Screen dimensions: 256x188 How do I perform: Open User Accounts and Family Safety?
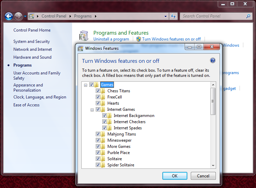(x=37, y=75)
